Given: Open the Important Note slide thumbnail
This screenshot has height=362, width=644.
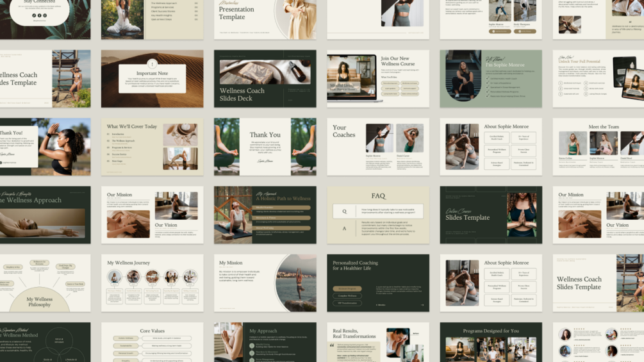Looking at the screenshot, I should [x=152, y=79].
